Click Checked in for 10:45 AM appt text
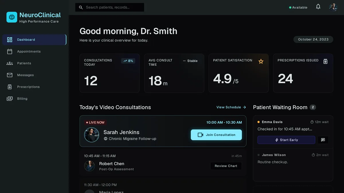This screenshot has height=193, width=344. pyautogui.click(x=285, y=129)
